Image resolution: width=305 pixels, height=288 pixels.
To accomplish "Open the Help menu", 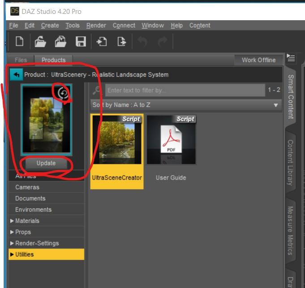I will pos(176,25).
